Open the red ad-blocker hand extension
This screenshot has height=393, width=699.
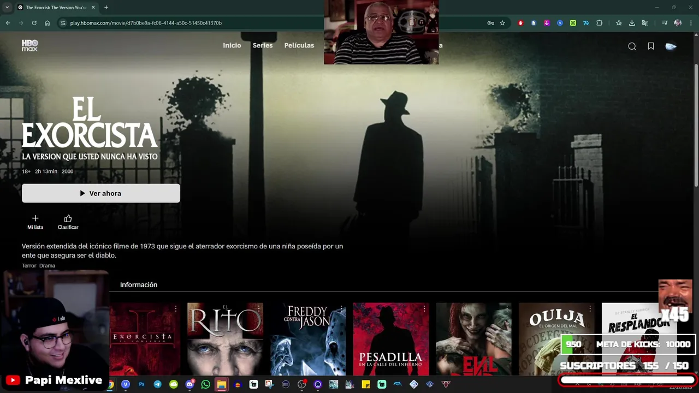pyautogui.click(x=520, y=23)
